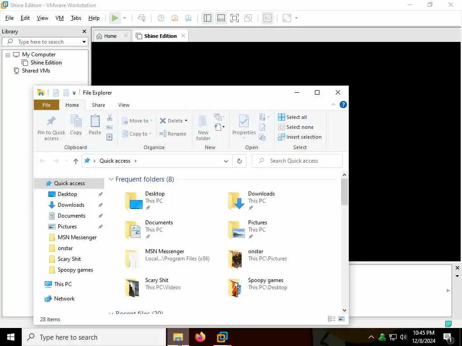Open the File tab in File Explorer
462x346 pixels.
coord(46,105)
